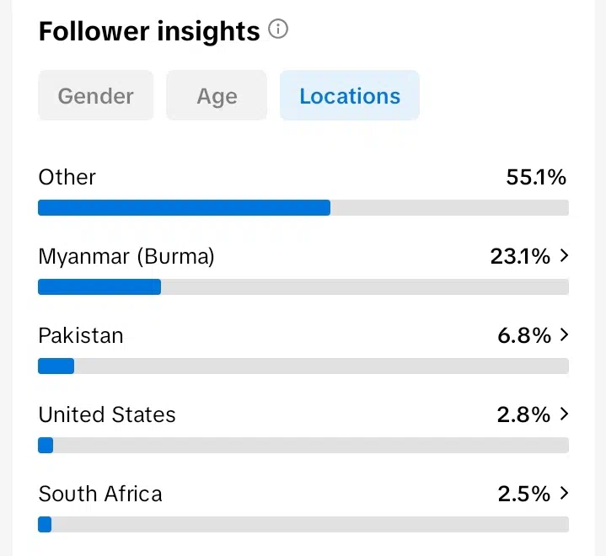Click the info icon beside Follower insights
Screen dimensions: 606x556
pos(278,30)
